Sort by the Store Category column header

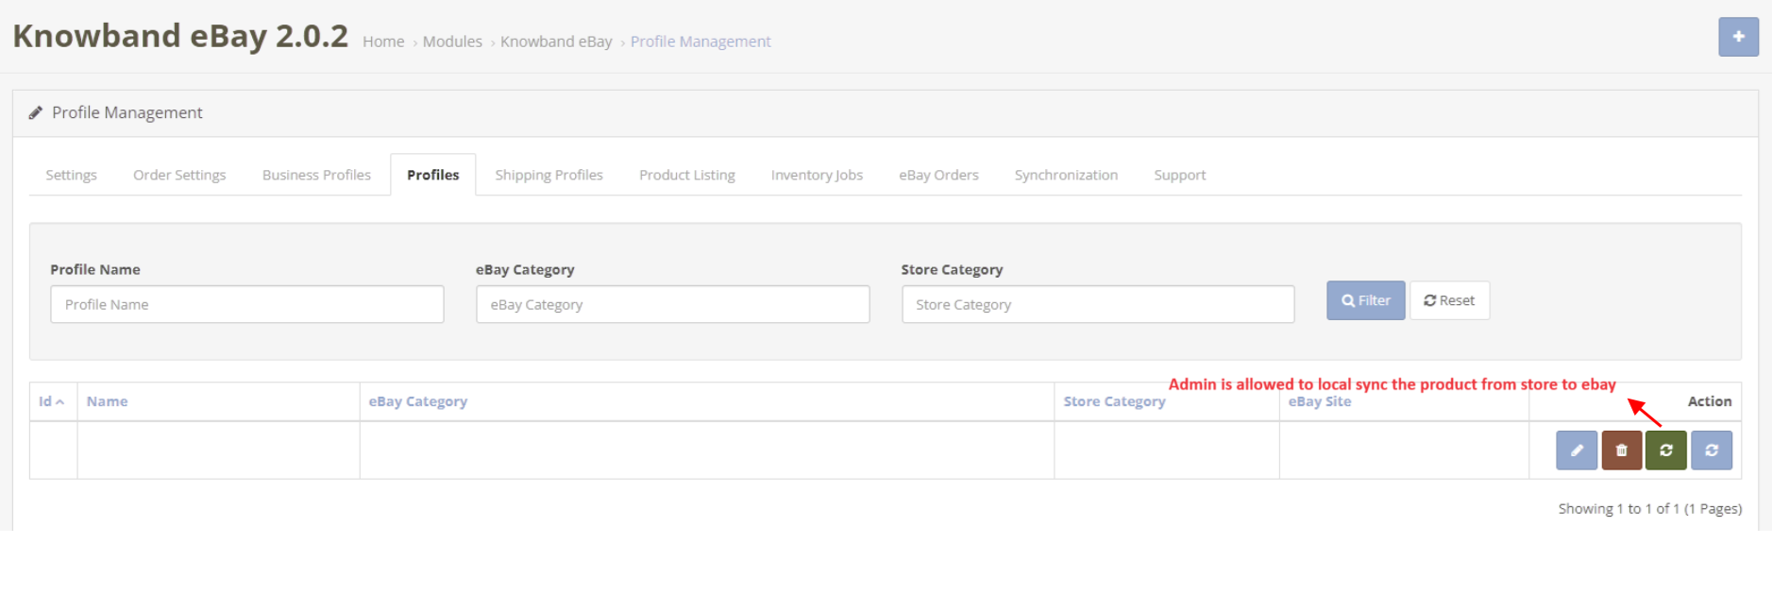click(x=1115, y=401)
